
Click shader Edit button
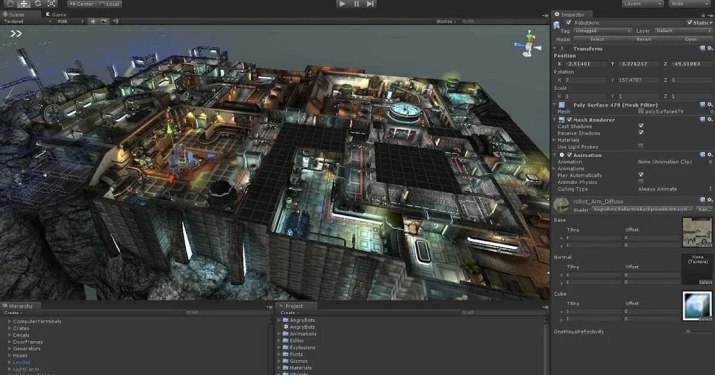coord(704,209)
